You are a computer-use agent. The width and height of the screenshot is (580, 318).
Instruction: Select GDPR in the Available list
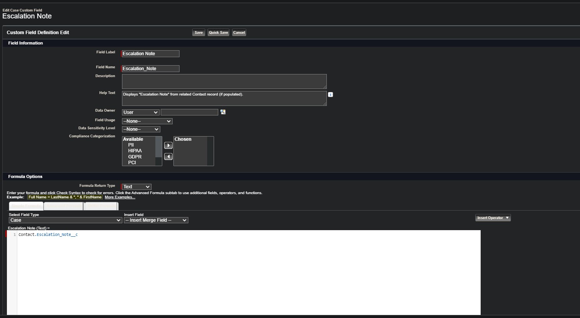(x=135, y=157)
